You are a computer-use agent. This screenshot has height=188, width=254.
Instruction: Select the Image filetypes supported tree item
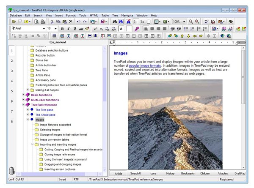(55, 125)
